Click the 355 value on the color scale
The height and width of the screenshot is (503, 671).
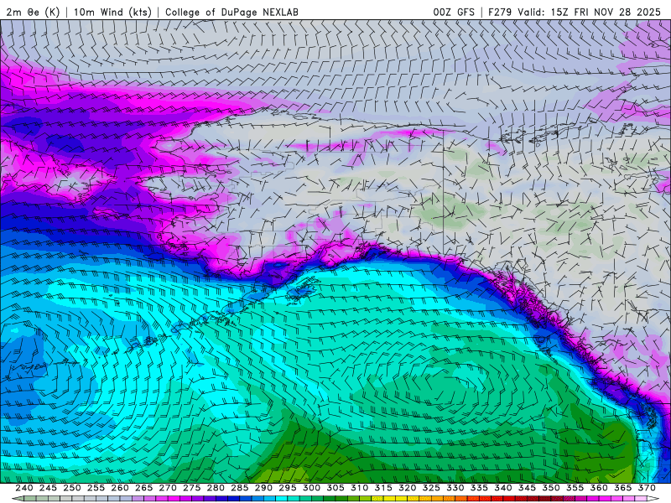[x=575, y=488]
